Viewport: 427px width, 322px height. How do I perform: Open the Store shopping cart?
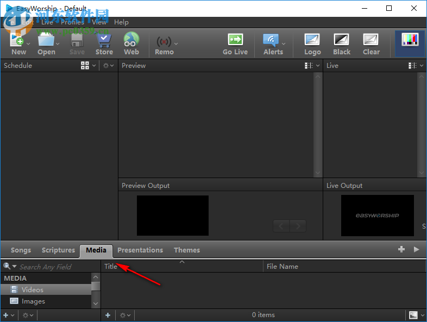[104, 40]
